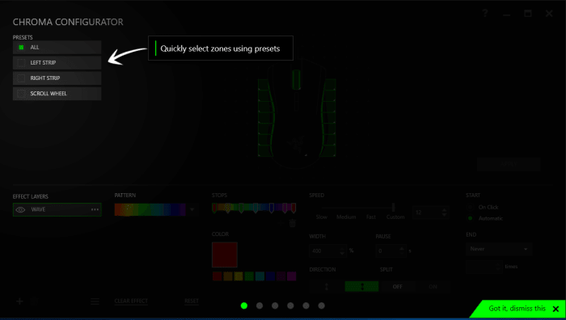Click the CLEAR EFFECT link
This screenshot has height=320, width=566.
click(x=131, y=301)
